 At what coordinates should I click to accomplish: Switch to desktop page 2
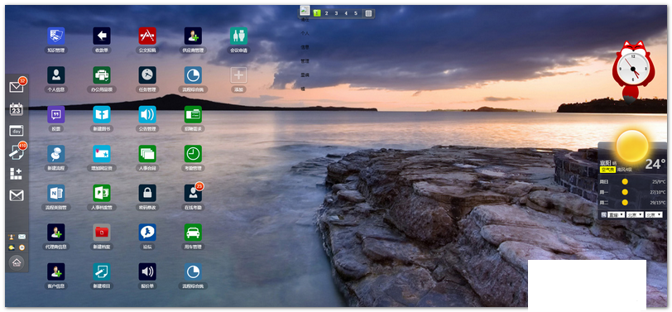click(x=327, y=13)
